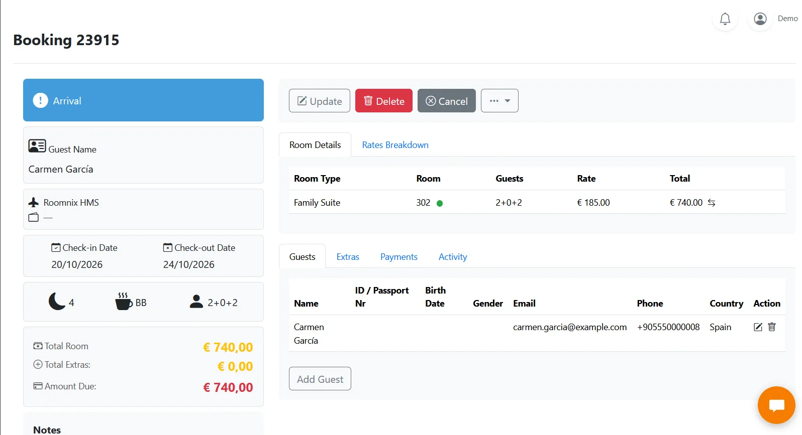Open the Payments tab

coord(399,257)
